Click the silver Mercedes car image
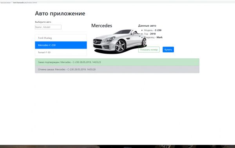Image resolution: width=235 pixels, height=148 pixels. 119,42
